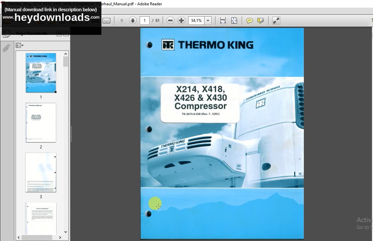373x241 pixels.
Task: Collapse the navigation pane with double-arrow button
Action: coord(59,33)
